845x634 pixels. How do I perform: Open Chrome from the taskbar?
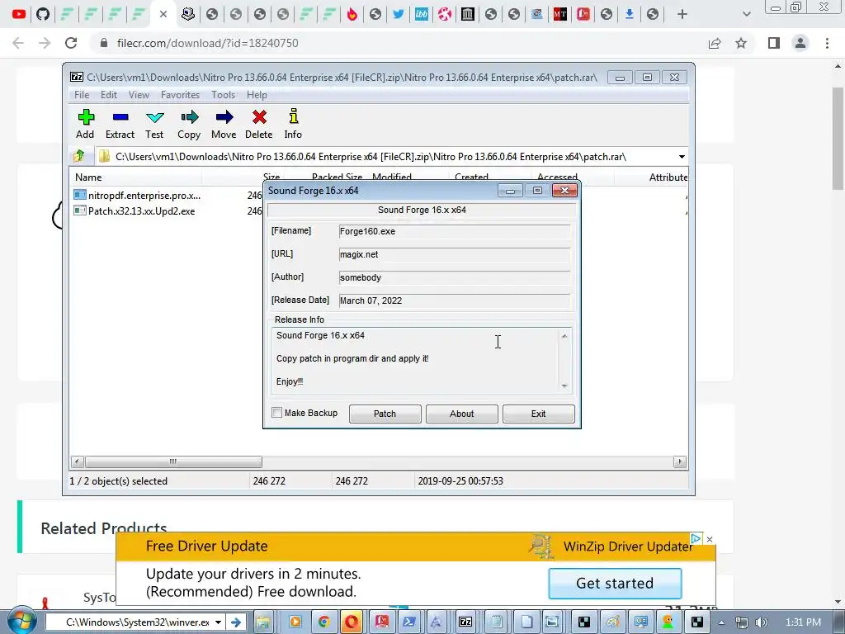(323, 622)
